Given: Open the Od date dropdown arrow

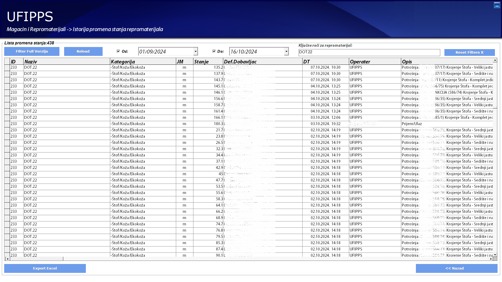Looking at the screenshot, I should point(196,51).
